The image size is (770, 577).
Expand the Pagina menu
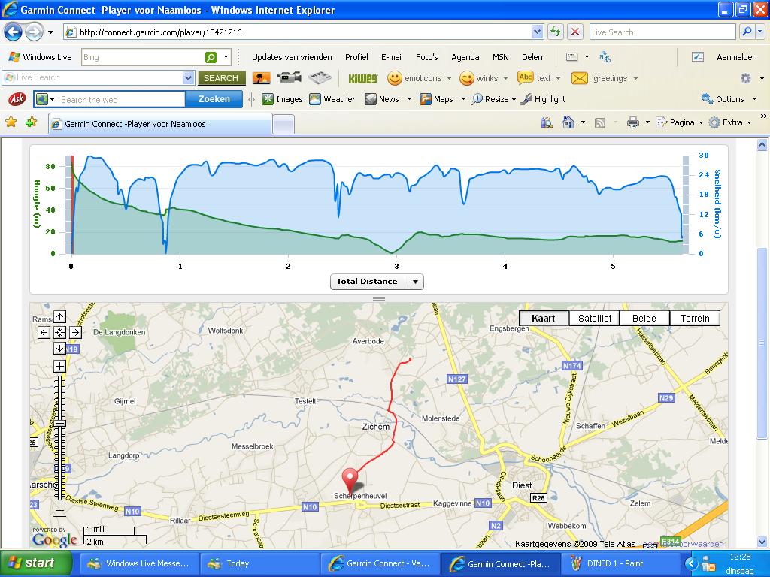(x=680, y=122)
